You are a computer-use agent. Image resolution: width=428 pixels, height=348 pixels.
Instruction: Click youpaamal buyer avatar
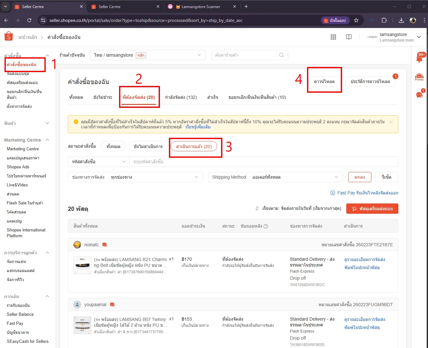tap(77, 305)
